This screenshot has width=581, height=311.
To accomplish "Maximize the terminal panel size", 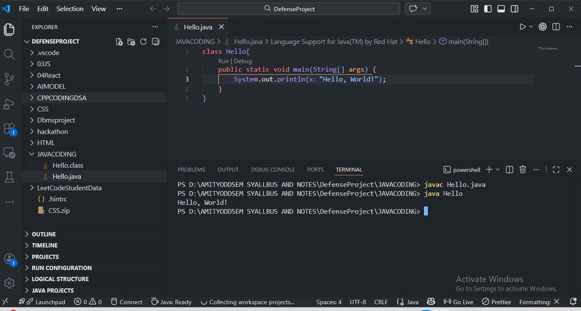I will click(x=556, y=170).
